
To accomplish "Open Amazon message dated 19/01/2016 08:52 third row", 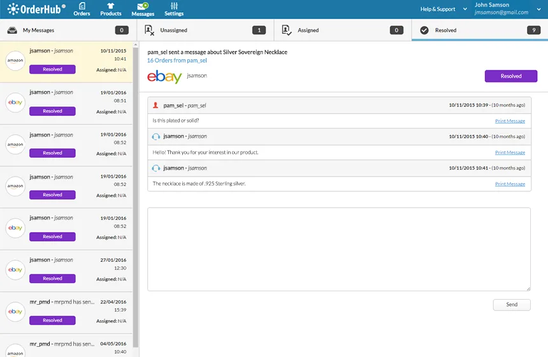I will coord(66,145).
